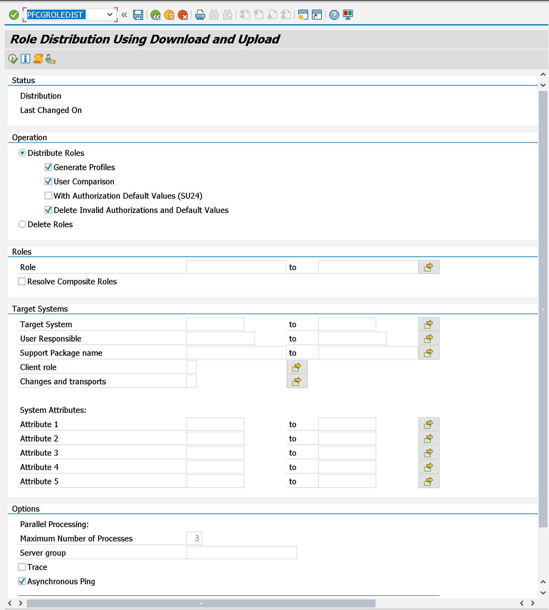Open multiple selection for Target System

[429, 324]
